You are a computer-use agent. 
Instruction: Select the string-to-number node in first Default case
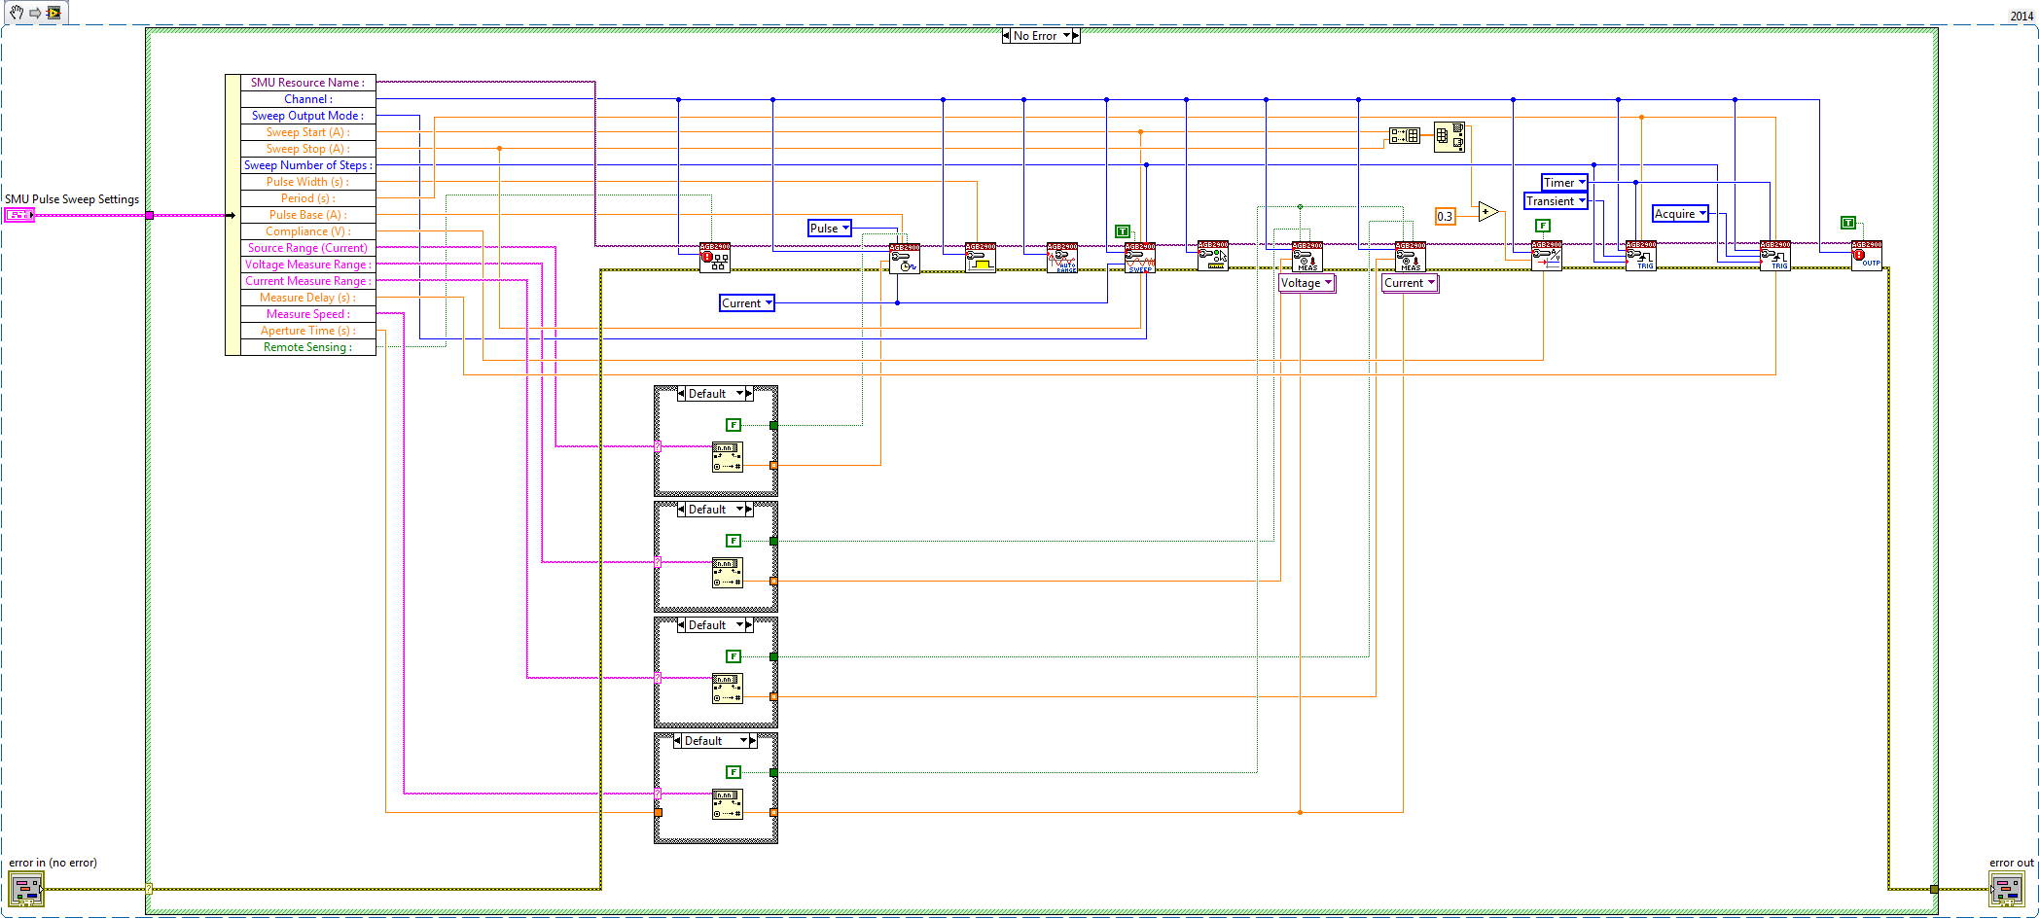(x=728, y=457)
